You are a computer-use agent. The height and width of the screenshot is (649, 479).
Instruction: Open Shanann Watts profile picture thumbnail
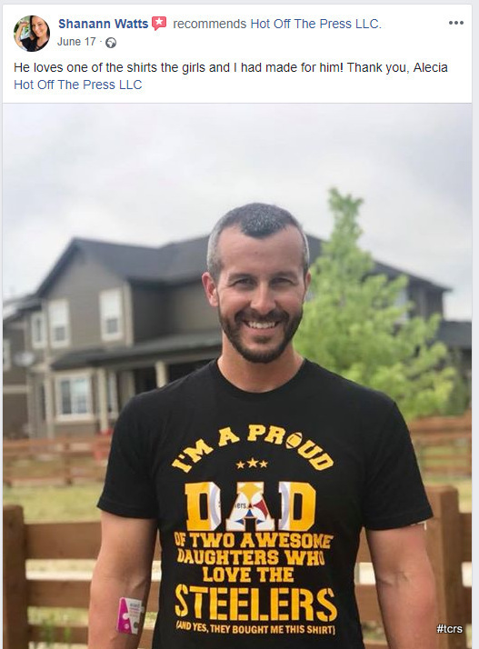pos(32,33)
